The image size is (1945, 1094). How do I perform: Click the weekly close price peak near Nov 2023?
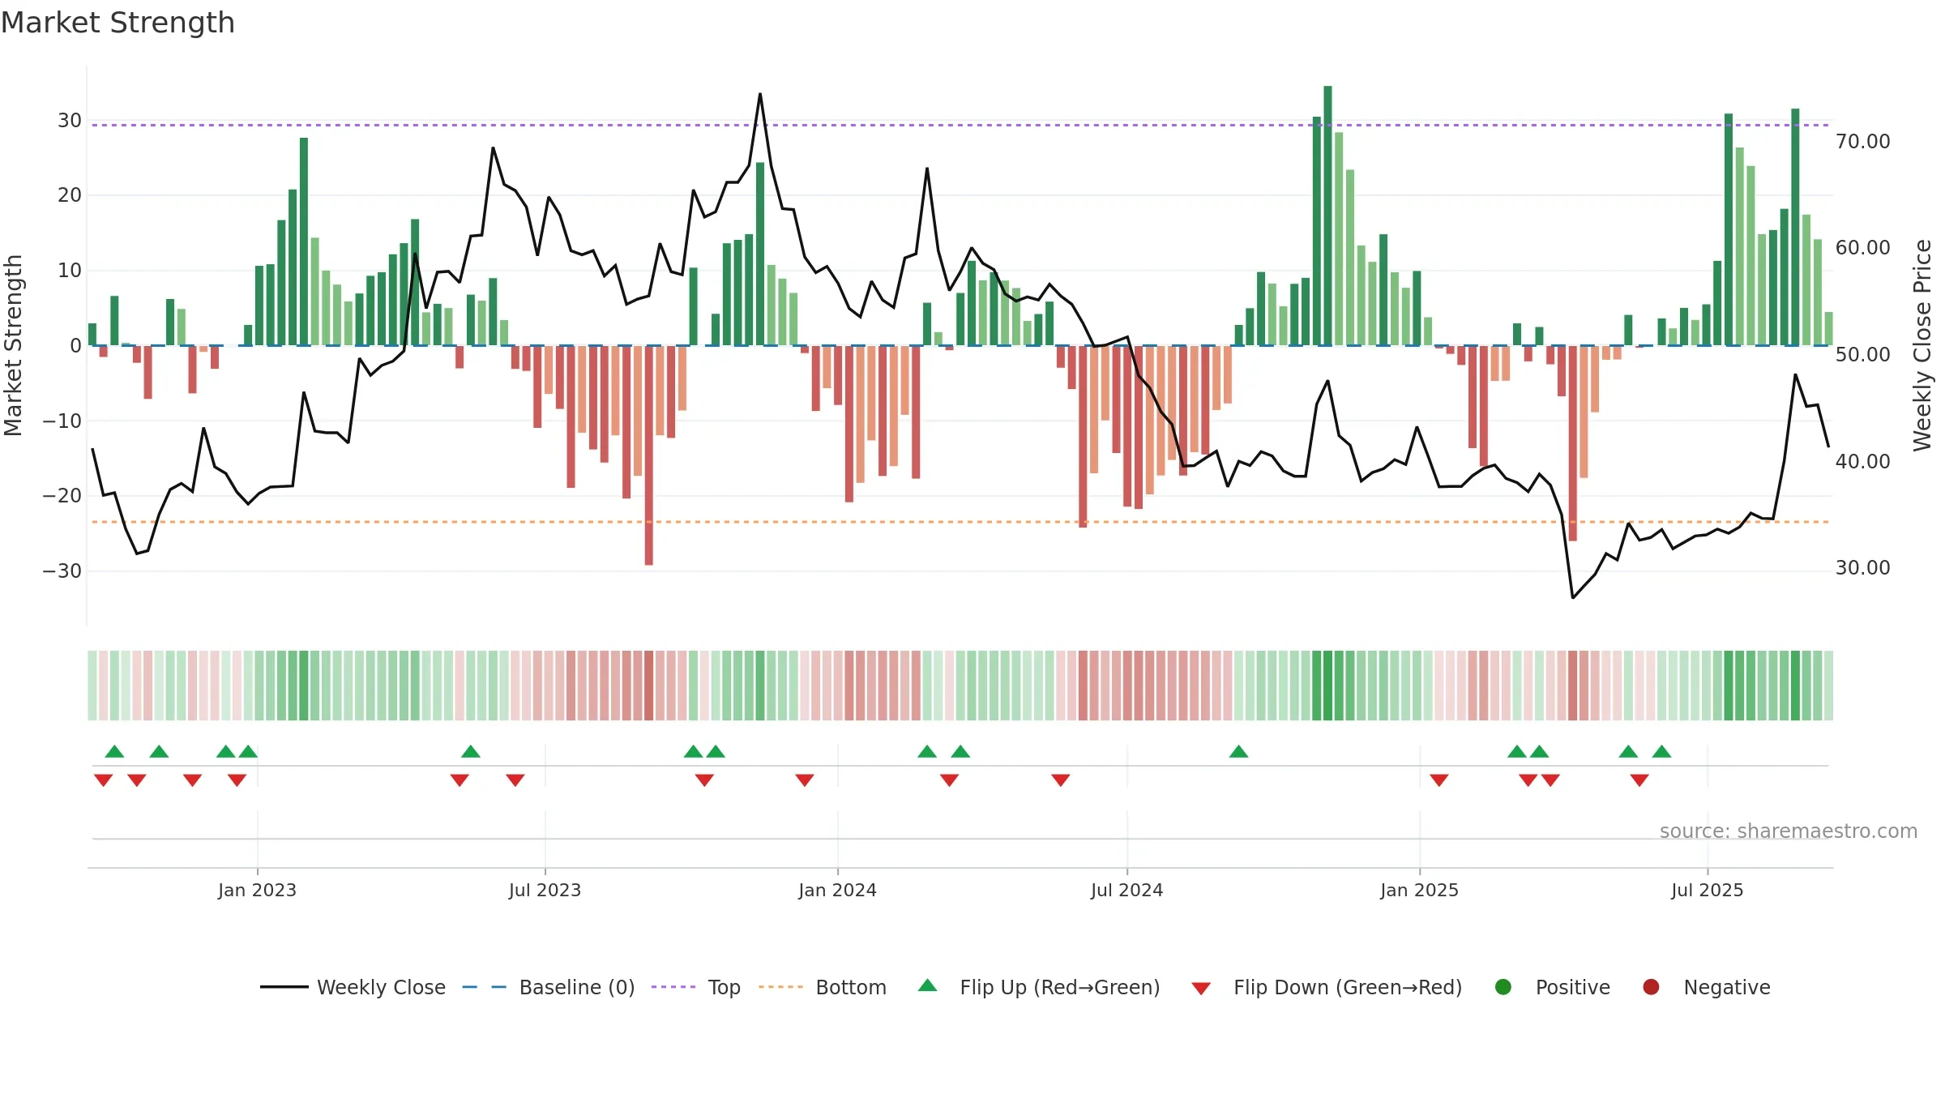(x=760, y=94)
